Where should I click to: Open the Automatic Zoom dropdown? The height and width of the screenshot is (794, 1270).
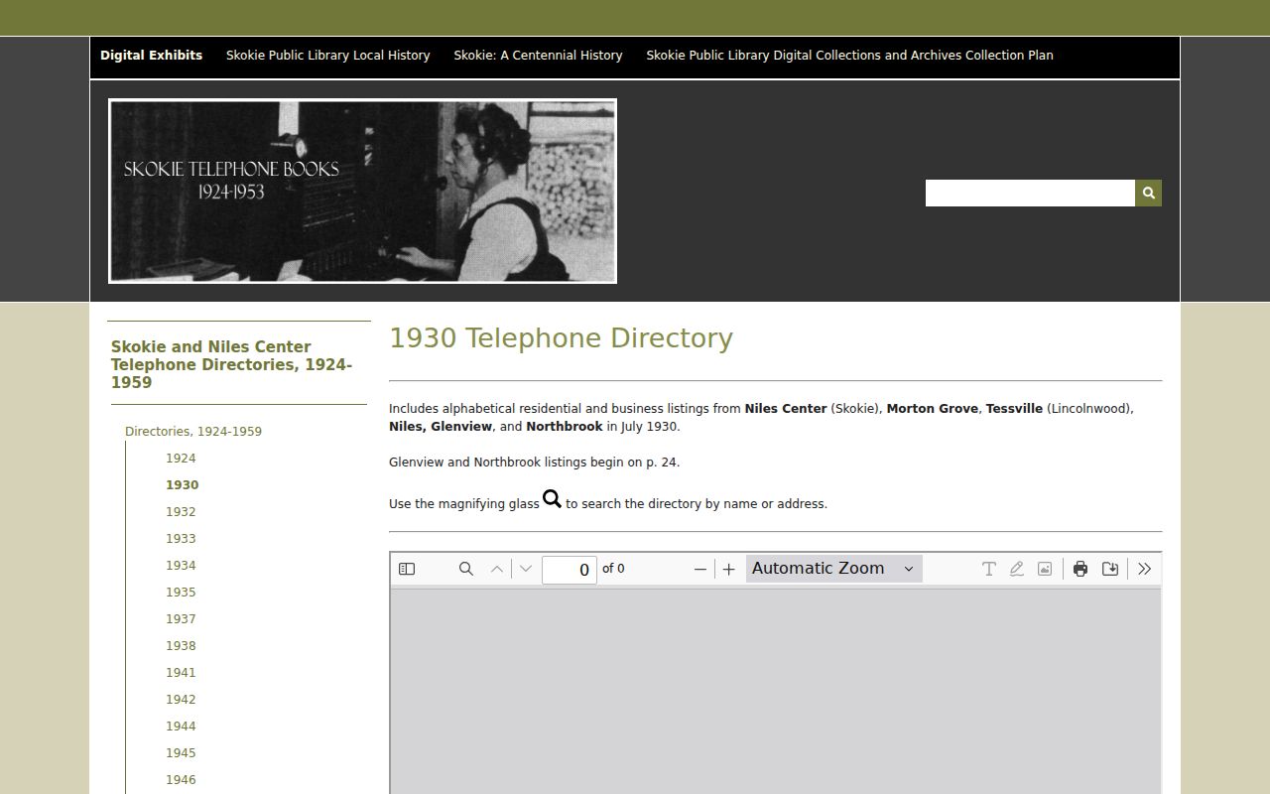pos(833,569)
